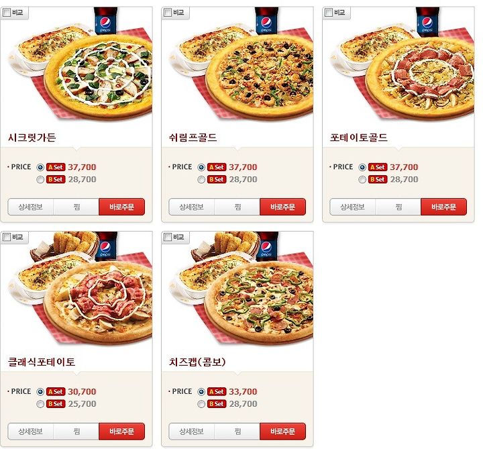Add 쉬림프골드 to wishlist with 찜
The image size is (483, 449).
(237, 207)
